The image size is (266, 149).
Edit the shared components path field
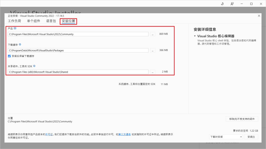pos(78,72)
